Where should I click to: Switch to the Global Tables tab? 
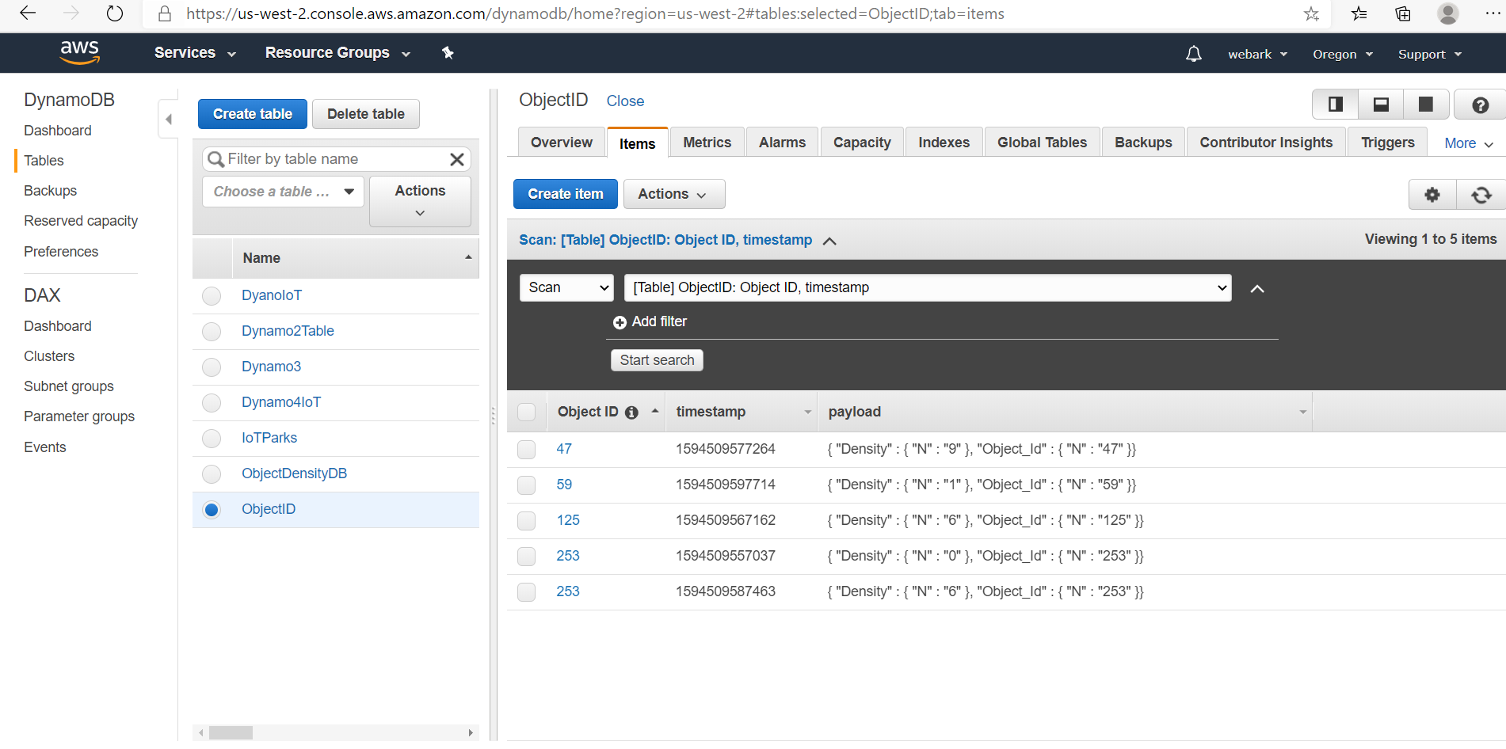[1042, 143]
